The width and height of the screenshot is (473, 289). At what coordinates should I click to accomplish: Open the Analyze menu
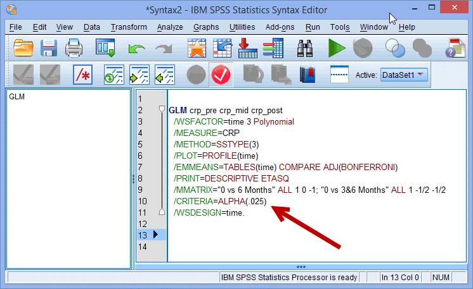coord(170,27)
